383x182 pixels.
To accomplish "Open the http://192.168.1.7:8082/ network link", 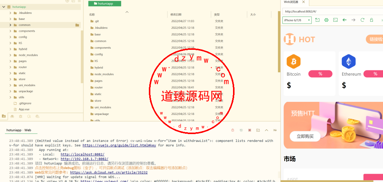I will (x=85, y=159).
